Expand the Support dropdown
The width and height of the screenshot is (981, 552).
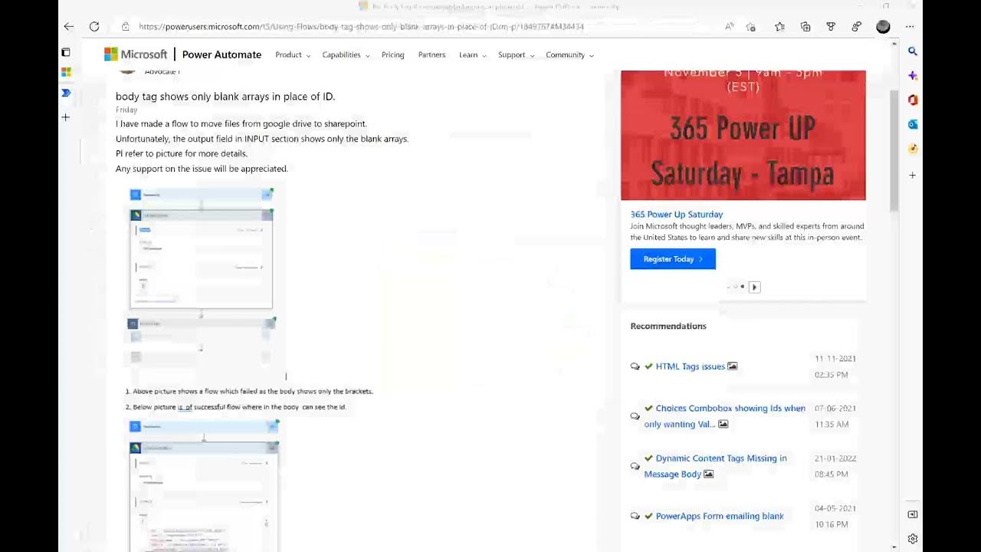[x=516, y=55]
